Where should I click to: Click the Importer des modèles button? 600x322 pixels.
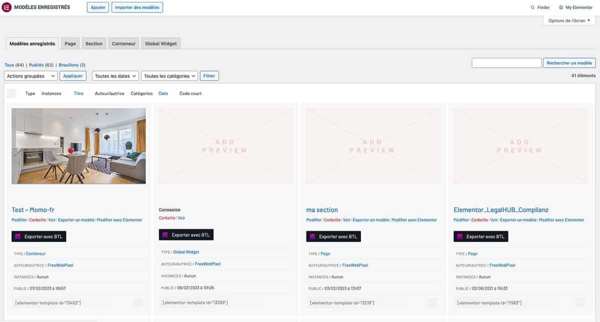137,7
